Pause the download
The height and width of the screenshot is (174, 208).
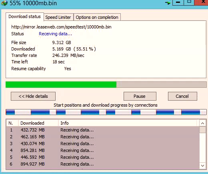click(140, 96)
